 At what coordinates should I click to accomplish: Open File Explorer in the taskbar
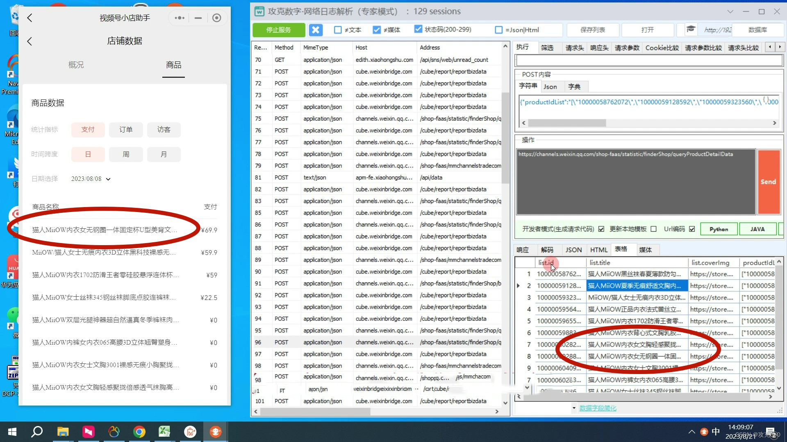[x=63, y=432]
